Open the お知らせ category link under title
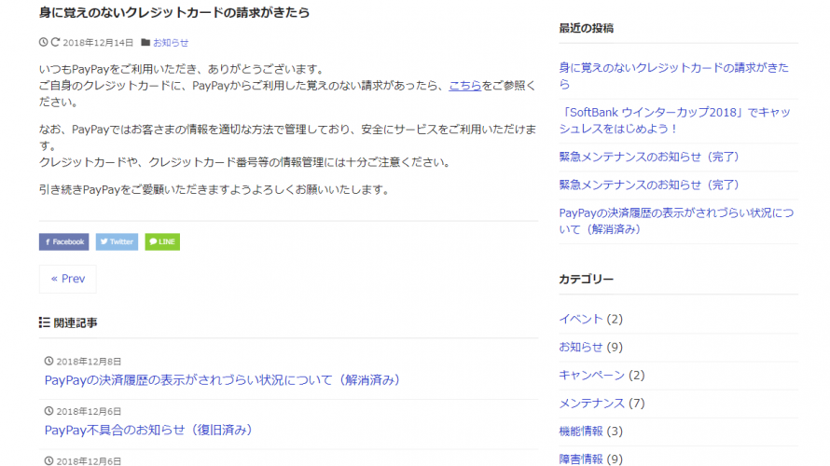Image resolution: width=830 pixels, height=466 pixels. [171, 43]
